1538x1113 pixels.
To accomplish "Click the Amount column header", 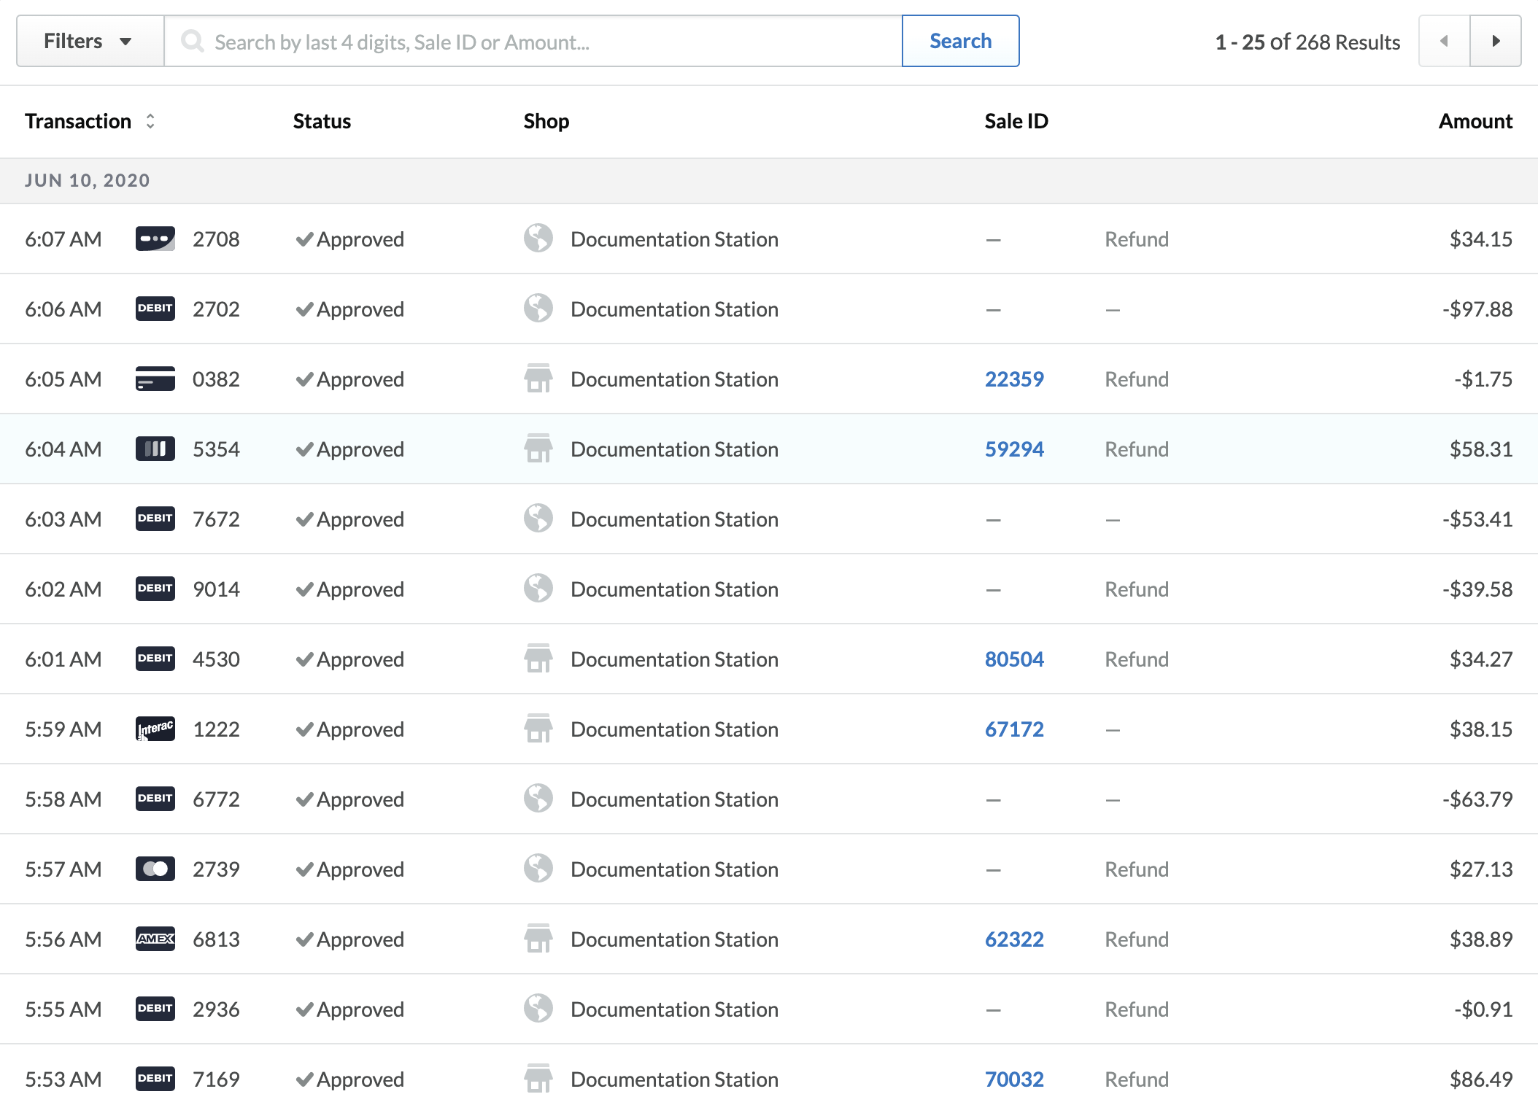I will [x=1475, y=121].
